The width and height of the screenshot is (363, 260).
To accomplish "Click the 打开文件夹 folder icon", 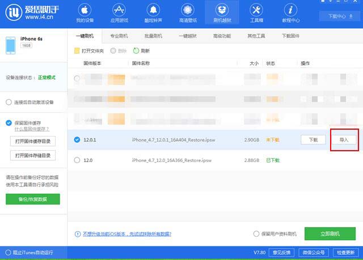I will point(77,51).
